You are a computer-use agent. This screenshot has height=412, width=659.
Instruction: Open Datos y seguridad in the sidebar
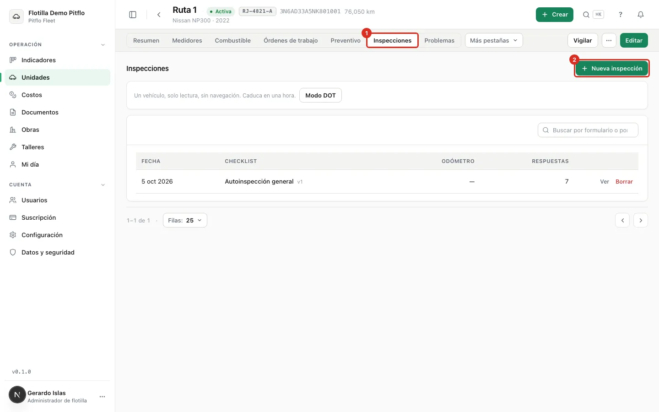pos(58,252)
